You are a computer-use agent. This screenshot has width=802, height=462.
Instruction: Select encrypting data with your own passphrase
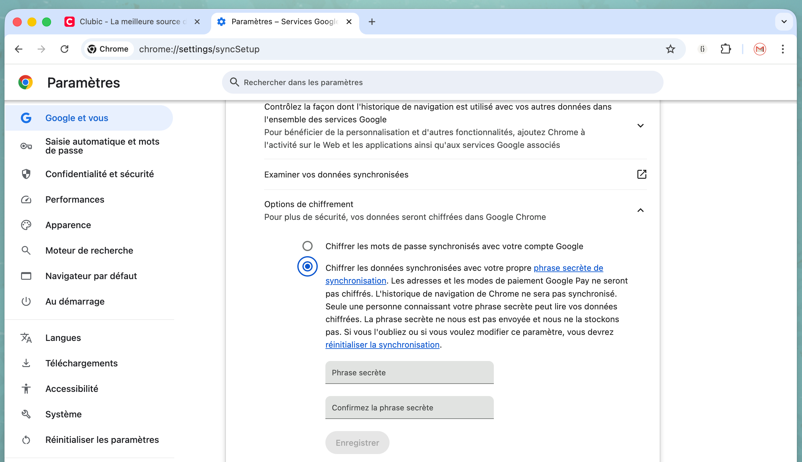[307, 267]
